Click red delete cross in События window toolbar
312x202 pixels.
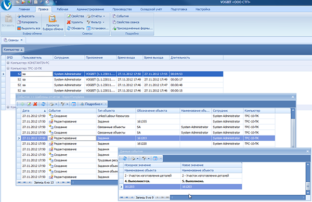35,104
